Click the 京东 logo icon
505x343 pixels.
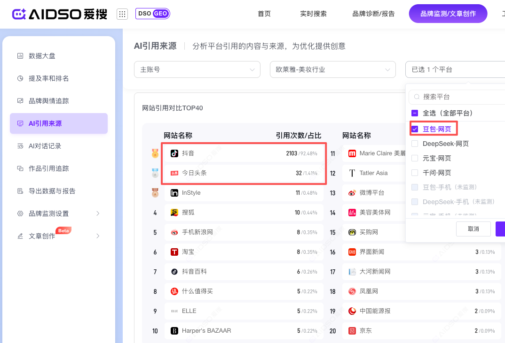352,331
